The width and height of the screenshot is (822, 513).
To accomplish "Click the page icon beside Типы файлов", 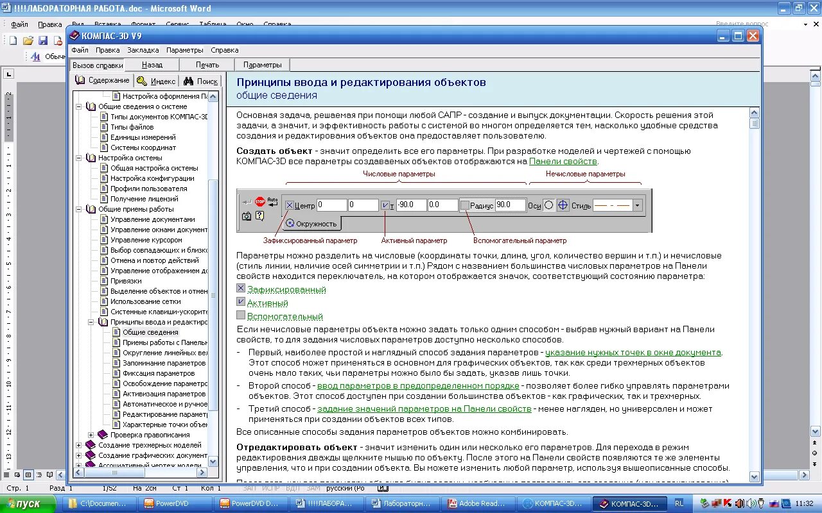I will click(x=103, y=127).
